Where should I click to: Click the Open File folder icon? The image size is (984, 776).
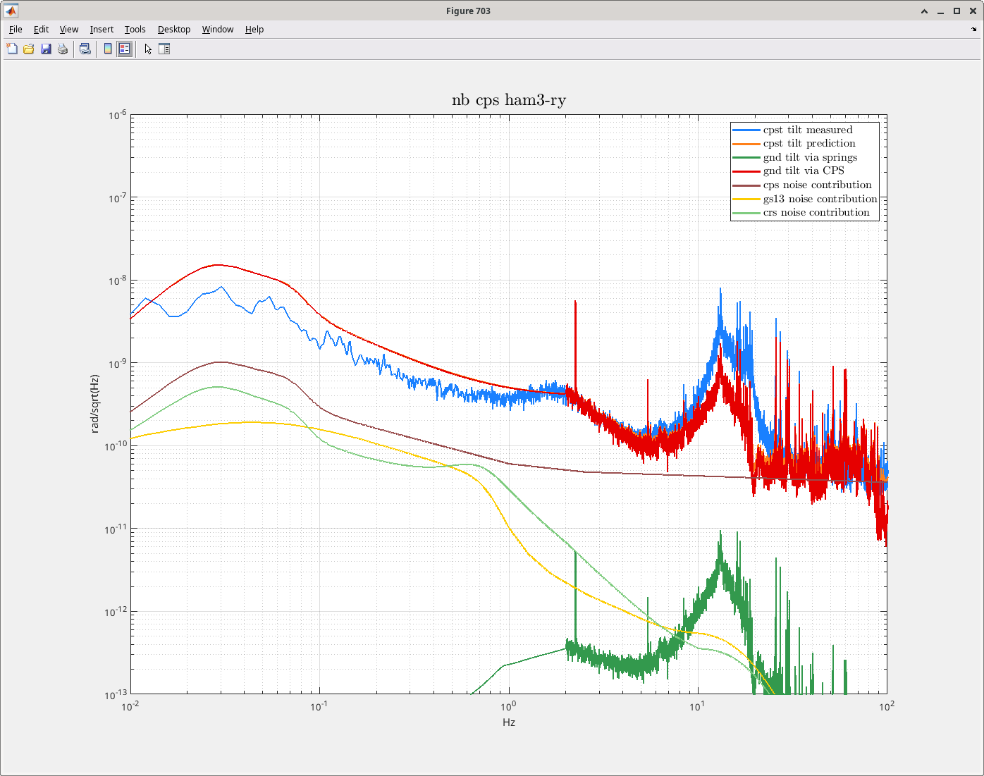coord(29,49)
